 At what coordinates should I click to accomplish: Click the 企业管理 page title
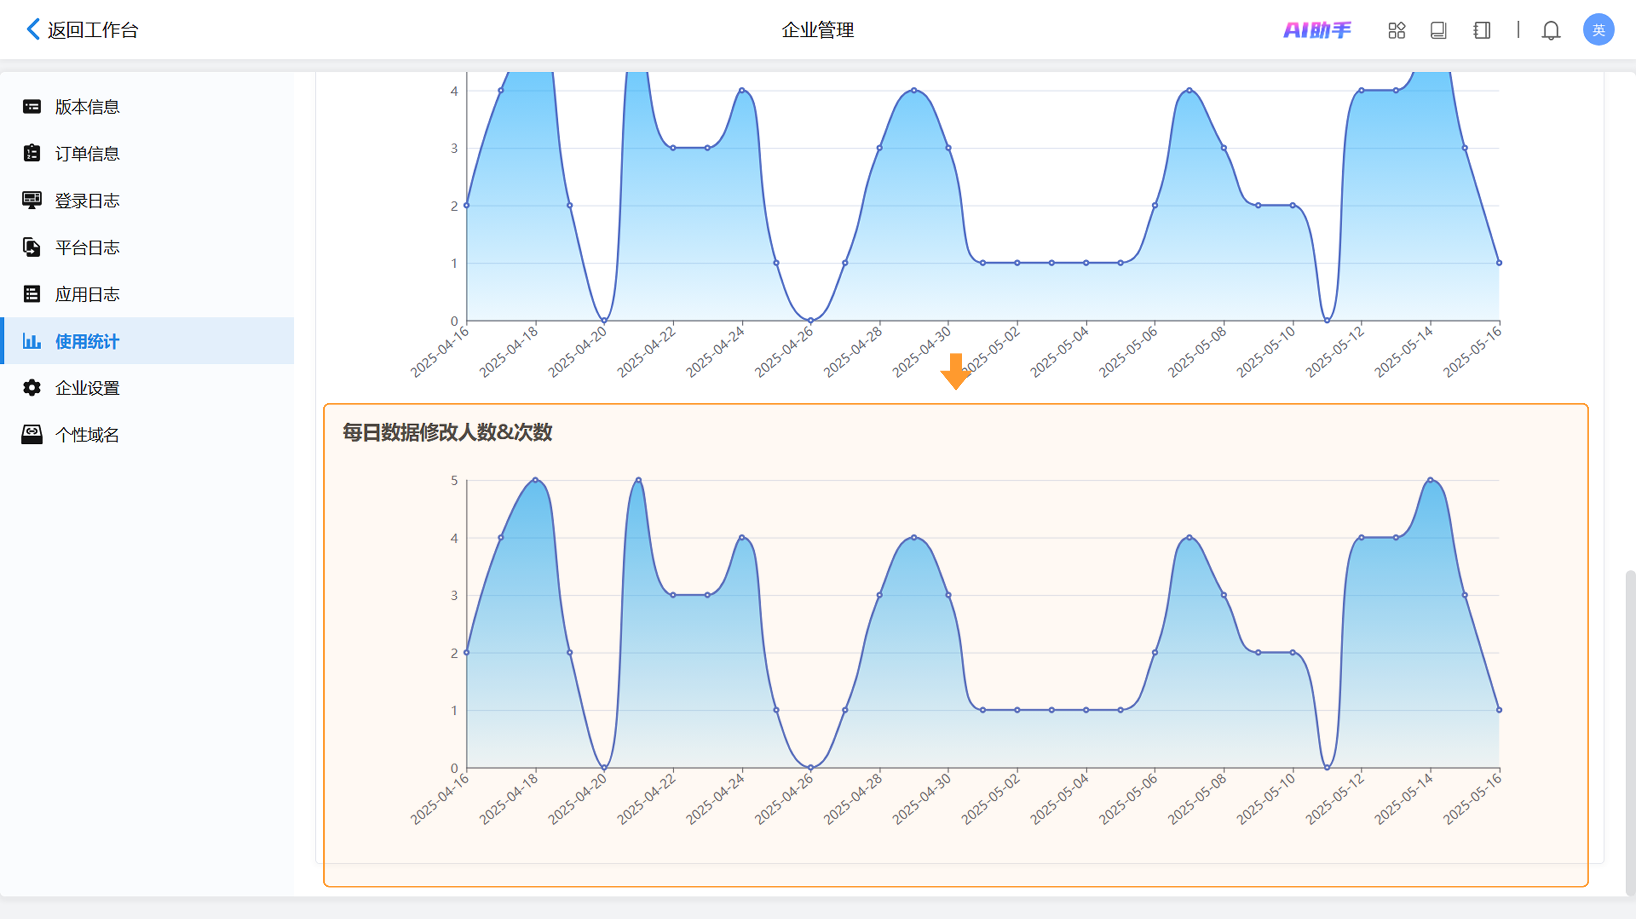click(x=818, y=30)
